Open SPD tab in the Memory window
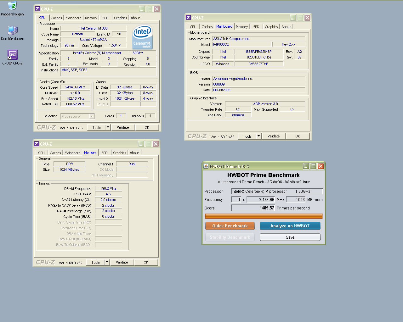 click(x=105, y=153)
